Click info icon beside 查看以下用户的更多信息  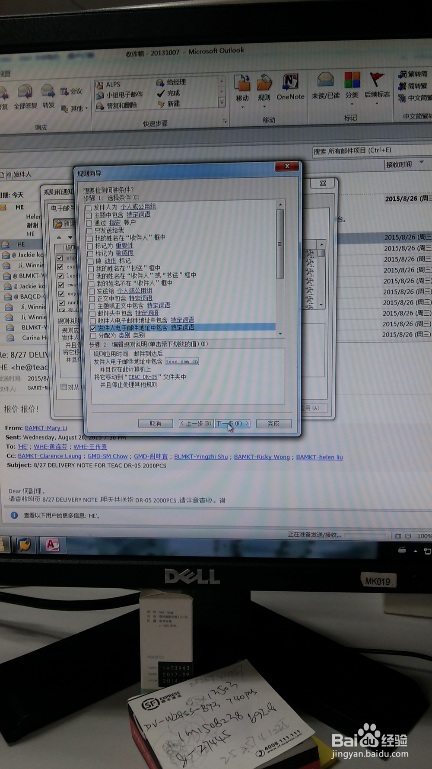point(14,515)
